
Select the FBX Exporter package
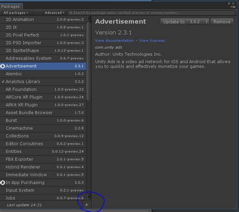point(43,159)
